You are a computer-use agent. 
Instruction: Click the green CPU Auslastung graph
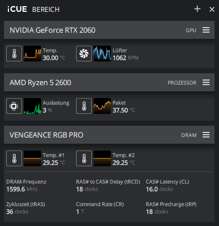(x=32, y=106)
